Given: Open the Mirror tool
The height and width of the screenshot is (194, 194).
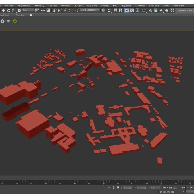Looking at the screenshot, I should (103, 10).
